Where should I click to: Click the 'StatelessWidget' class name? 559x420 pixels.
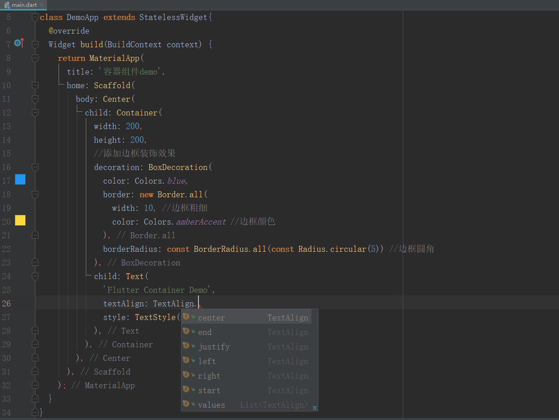point(173,17)
